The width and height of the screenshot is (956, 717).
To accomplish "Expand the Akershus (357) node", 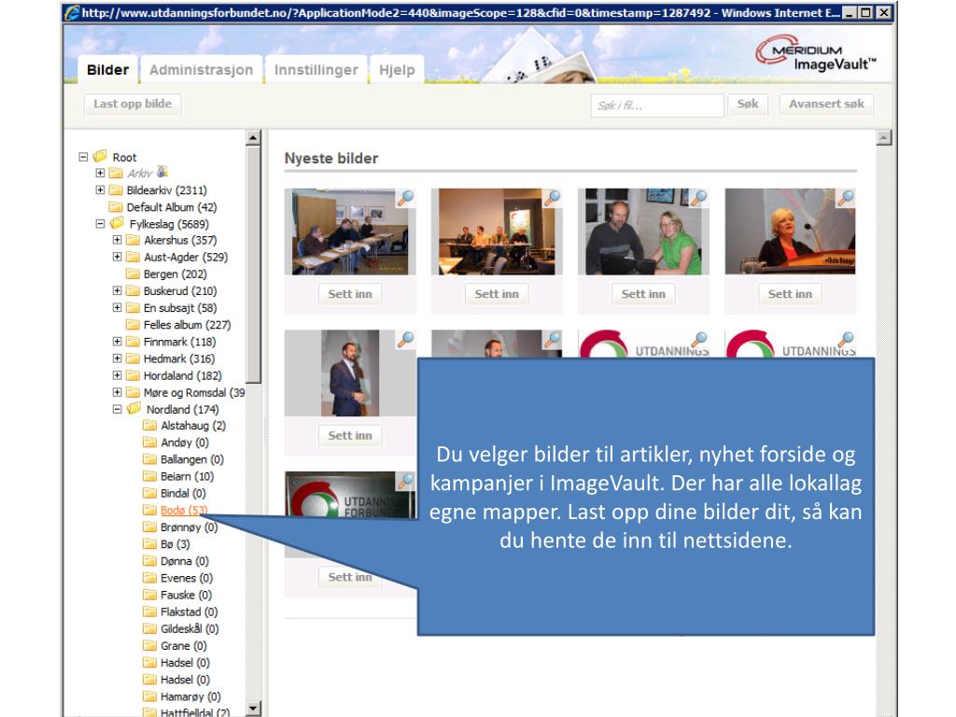I will click(117, 240).
